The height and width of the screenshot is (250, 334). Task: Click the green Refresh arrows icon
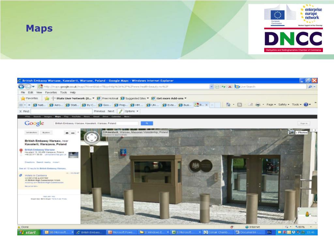tap(223, 87)
